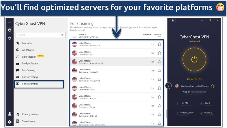Open For Gaming servers

tap(29, 70)
